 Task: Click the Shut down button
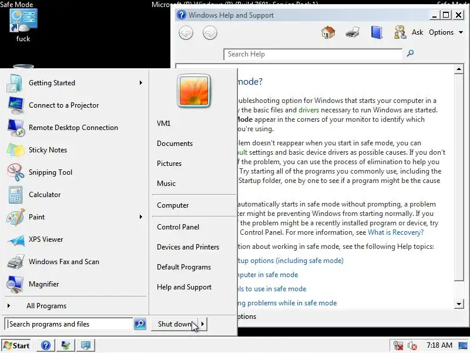(174, 324)
